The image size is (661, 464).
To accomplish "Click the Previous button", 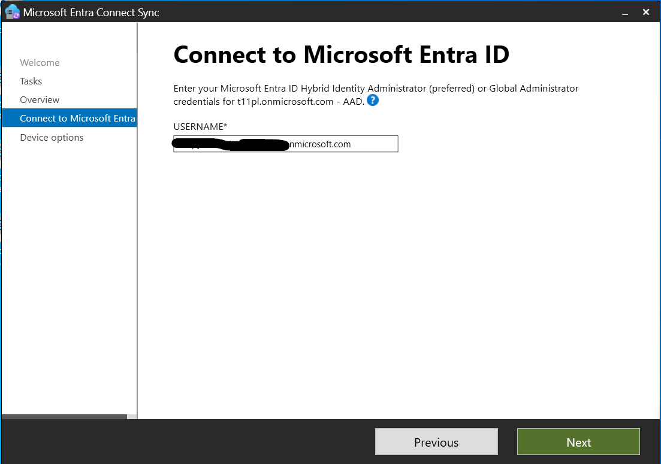I will pos(436,442).
